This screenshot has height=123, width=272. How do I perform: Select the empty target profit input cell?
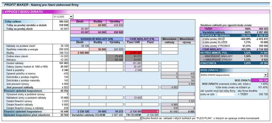click(226, 94)
